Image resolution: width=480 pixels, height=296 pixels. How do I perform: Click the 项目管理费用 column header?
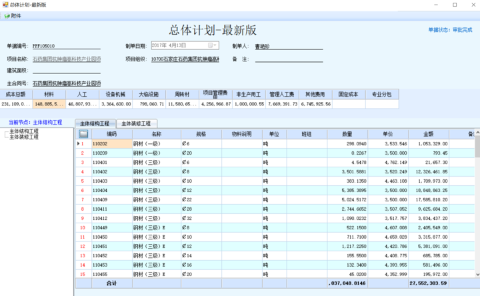pos(216,94)
